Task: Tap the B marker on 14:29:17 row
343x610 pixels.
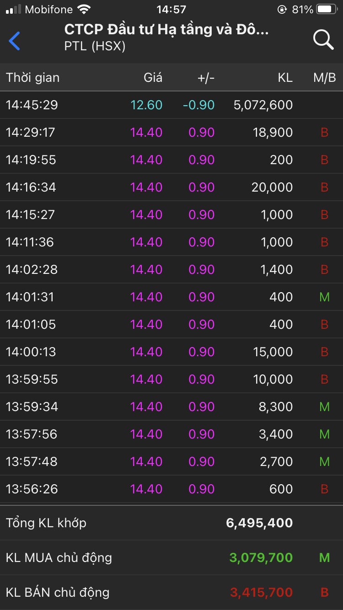Action: click(324, 132)
